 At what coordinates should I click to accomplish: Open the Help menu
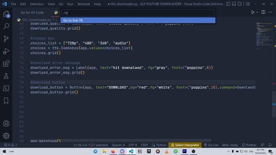click(x=97, y=4)
